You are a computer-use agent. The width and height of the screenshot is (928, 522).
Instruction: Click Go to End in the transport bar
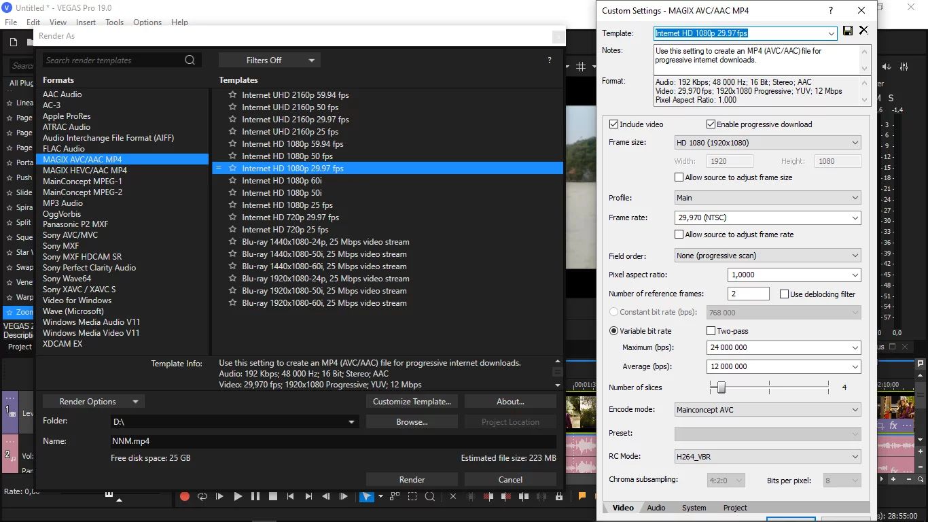pyautogui.click(x=308, y=497)
